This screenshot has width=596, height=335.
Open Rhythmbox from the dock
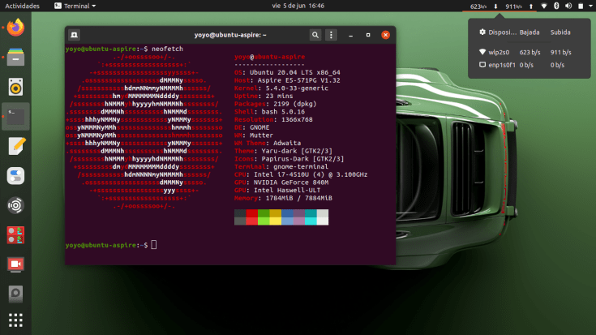[15, 87]
